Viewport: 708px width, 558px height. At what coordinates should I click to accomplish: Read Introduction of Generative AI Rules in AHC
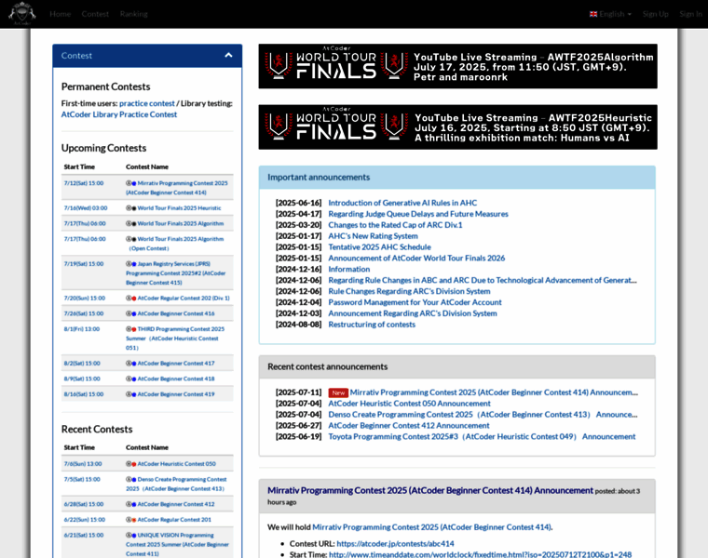[x=402, y=203]
